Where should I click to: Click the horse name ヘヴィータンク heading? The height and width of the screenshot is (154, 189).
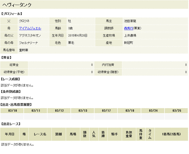(17, 5)
